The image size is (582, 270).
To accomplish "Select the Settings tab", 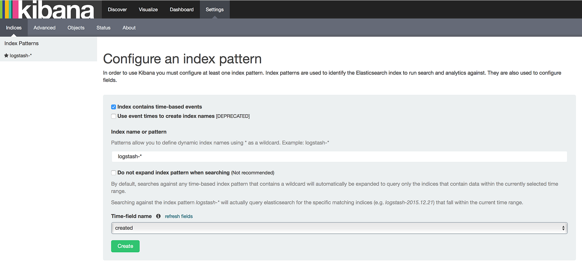I will (215, 10).
